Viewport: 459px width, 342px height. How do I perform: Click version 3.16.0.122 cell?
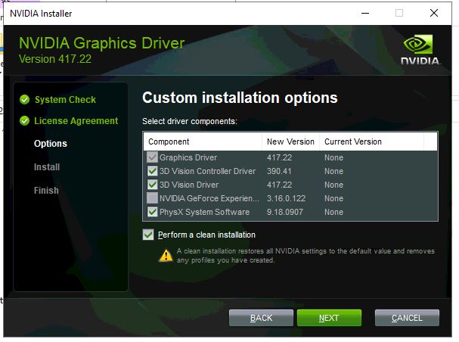coord(286,198)
